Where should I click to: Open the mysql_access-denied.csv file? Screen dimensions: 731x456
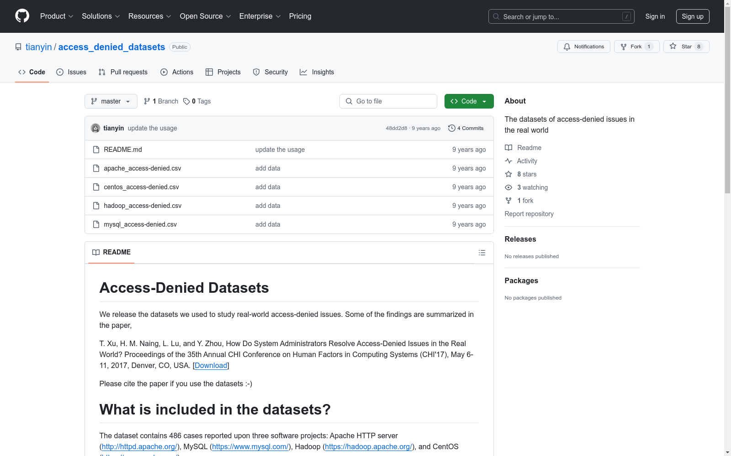coord(140,224)
